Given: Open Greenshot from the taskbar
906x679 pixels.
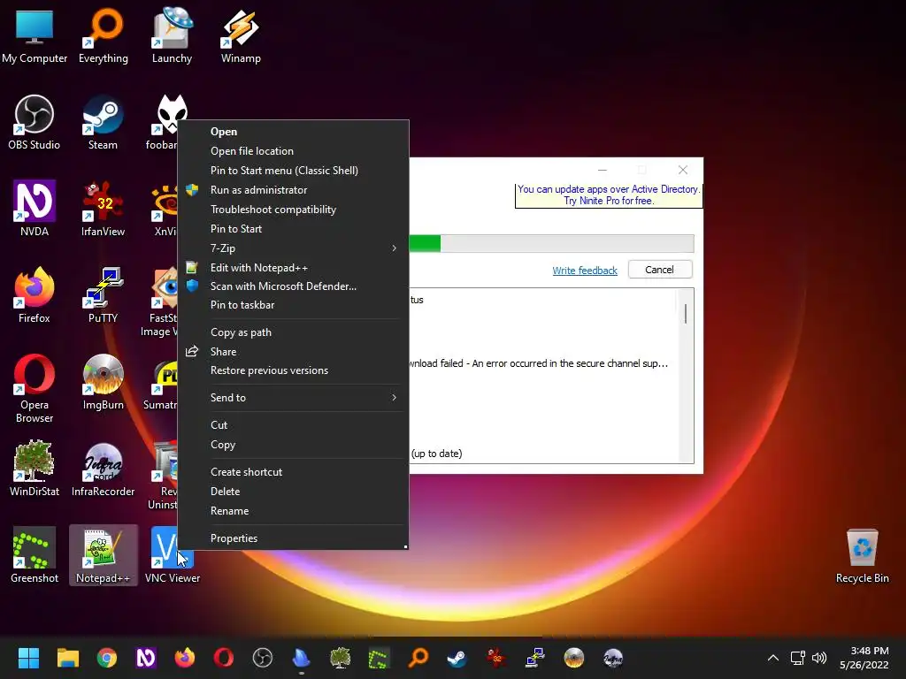Looking at the screenshot, I should coord(379,658).
